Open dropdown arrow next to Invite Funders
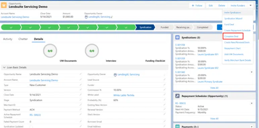This screenshot has height=128, width=259. [x=250, y=5]
